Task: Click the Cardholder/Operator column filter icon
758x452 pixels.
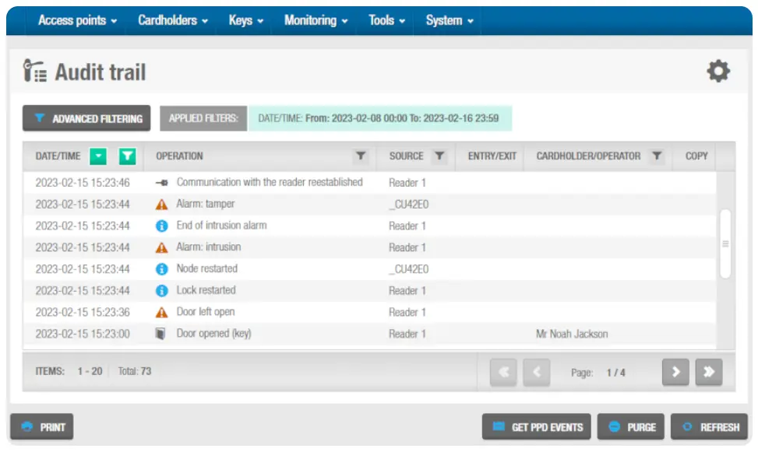Action: pos(657,156)
